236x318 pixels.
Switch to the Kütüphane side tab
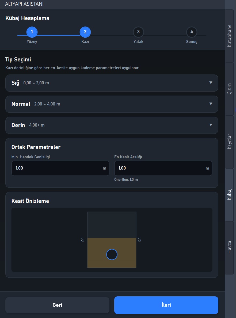coord(229,36)
